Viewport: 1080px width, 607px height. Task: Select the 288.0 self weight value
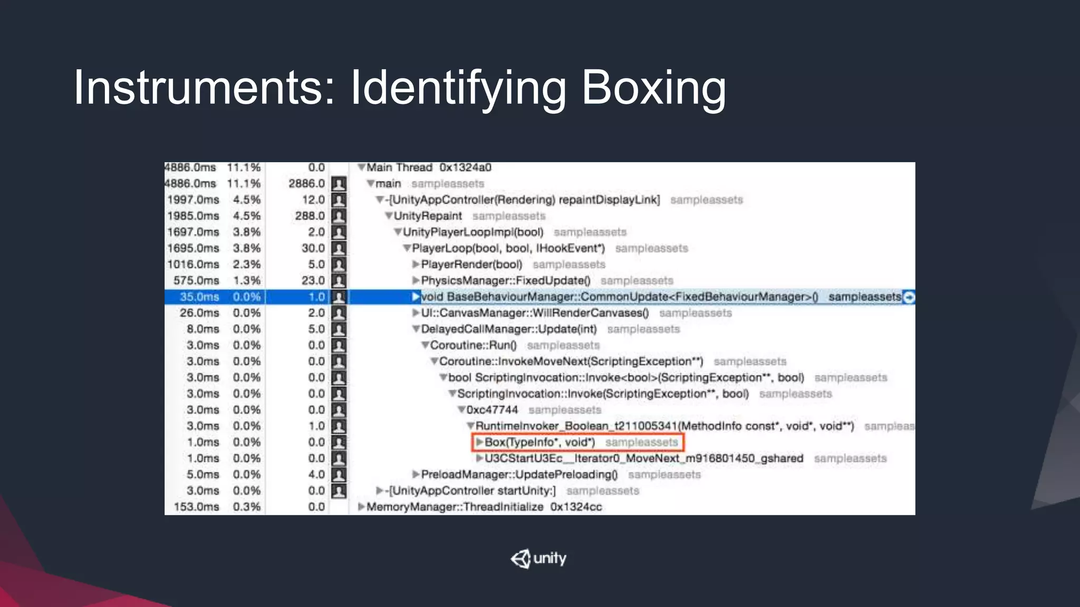coord(310,216)
